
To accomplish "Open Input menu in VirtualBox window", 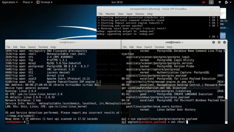I will pyautogui.click(x=129, y=14).
